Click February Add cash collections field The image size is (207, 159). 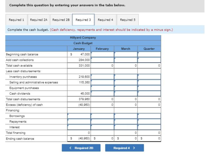[102, 60]
